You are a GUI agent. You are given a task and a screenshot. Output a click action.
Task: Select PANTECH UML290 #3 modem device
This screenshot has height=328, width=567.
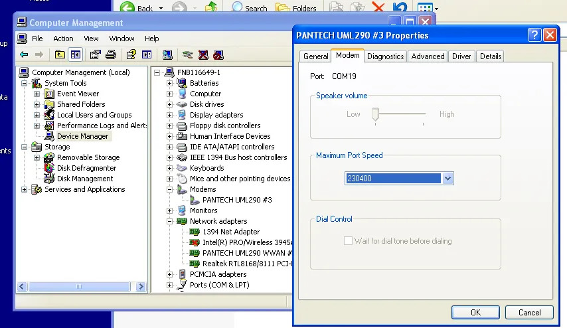click(237, 200)
